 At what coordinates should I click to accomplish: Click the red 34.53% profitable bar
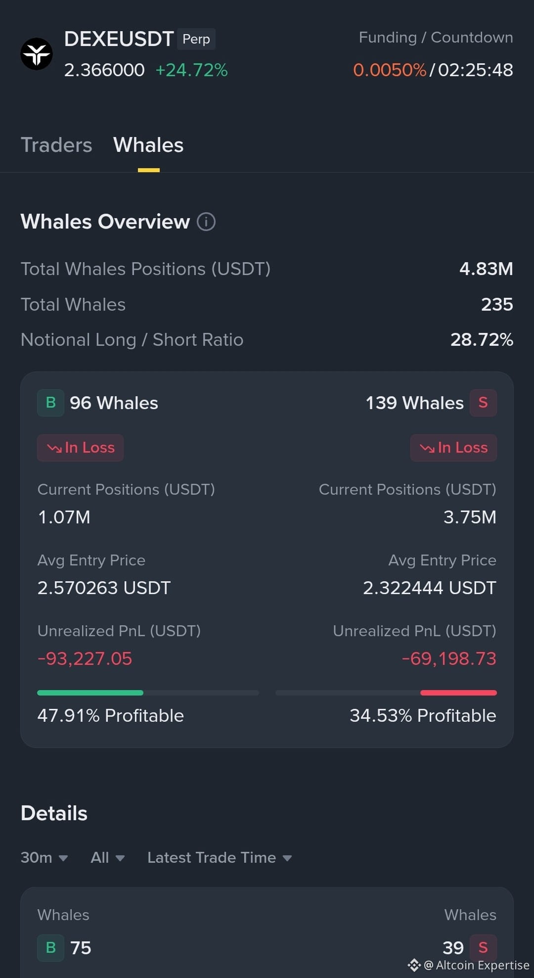(458, 693)
